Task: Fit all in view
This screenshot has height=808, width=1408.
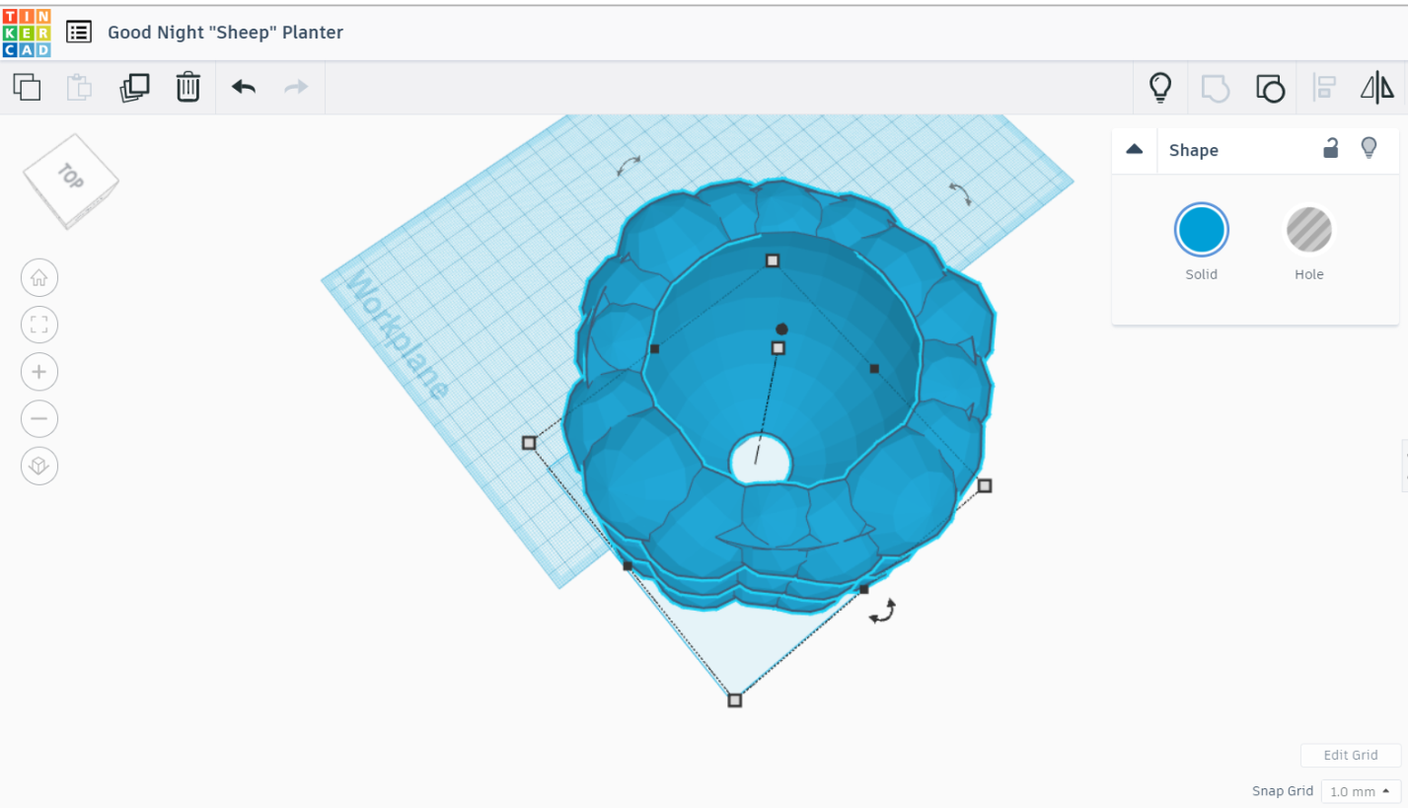Action: [x=39, y=325]
